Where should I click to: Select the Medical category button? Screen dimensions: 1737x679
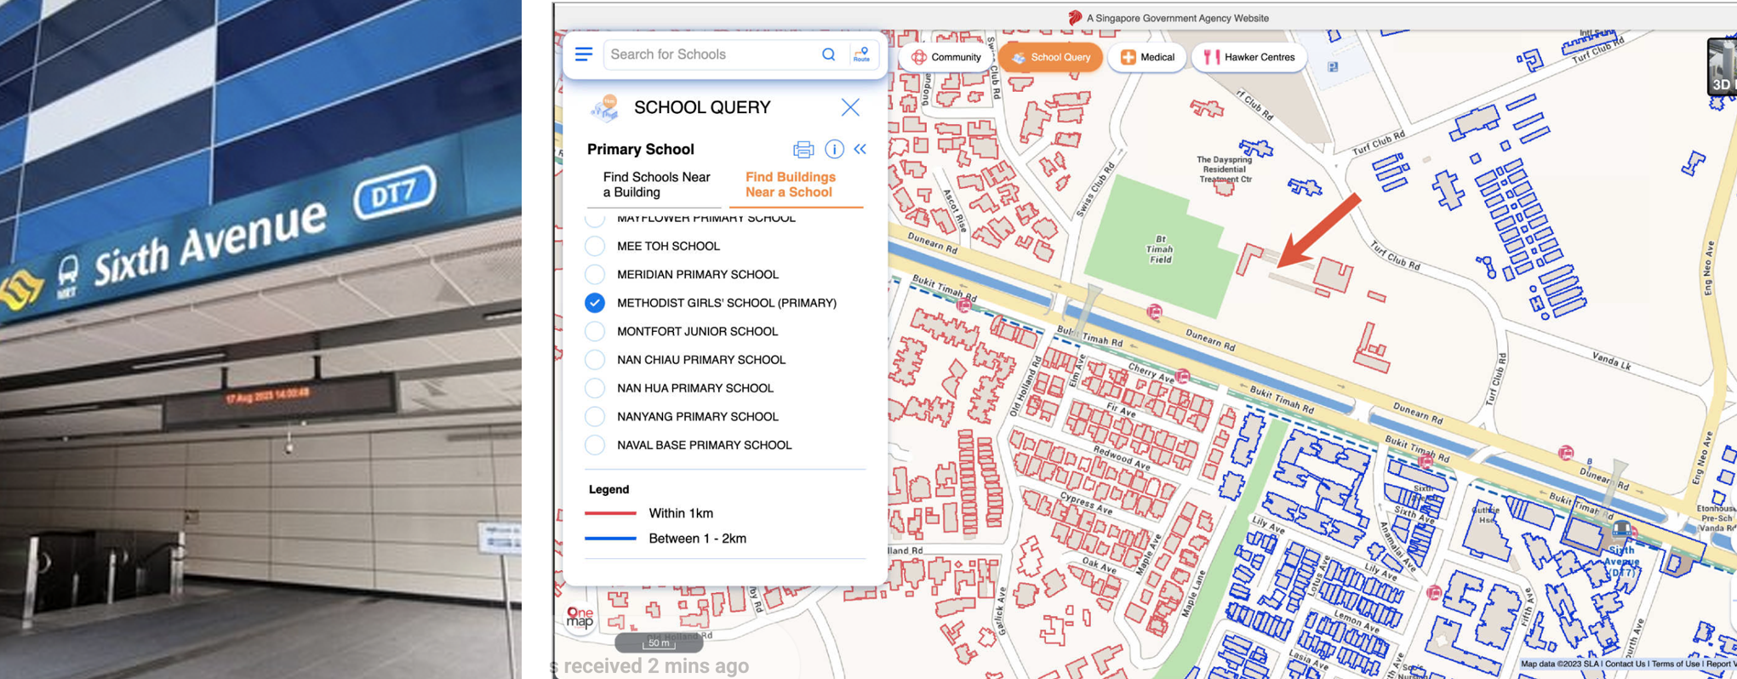tap(1147, 57)
